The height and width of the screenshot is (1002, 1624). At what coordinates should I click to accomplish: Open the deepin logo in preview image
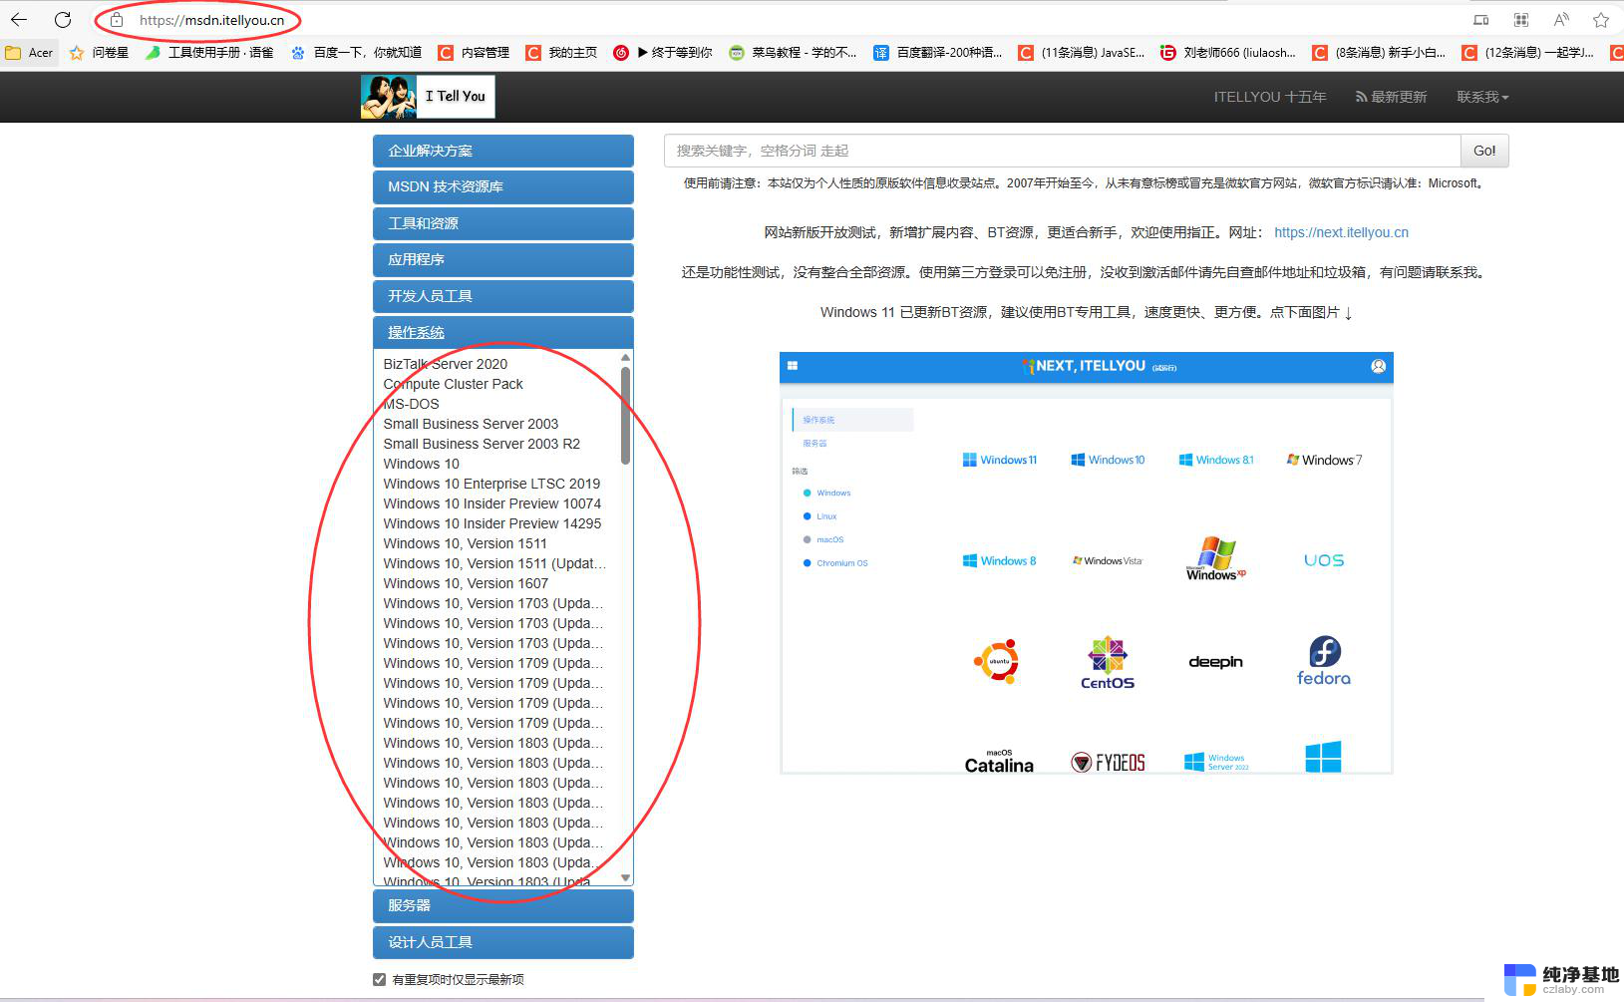point(1215,662)
